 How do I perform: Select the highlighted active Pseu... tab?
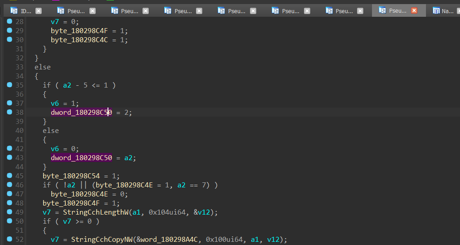point(398,10)
